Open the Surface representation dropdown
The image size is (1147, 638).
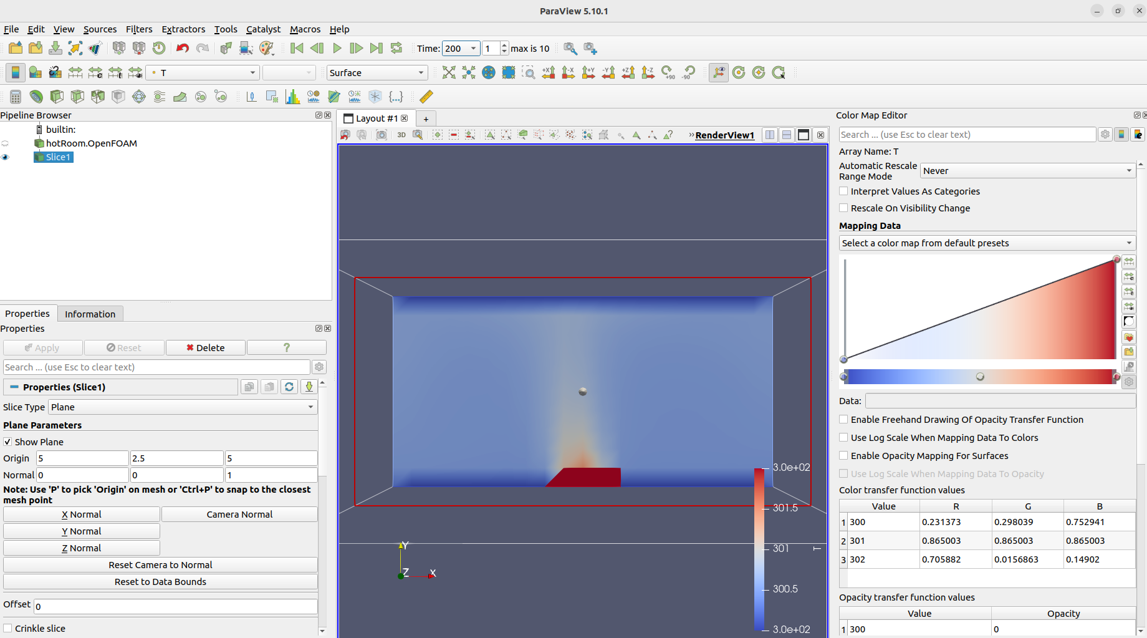point(377,72)
